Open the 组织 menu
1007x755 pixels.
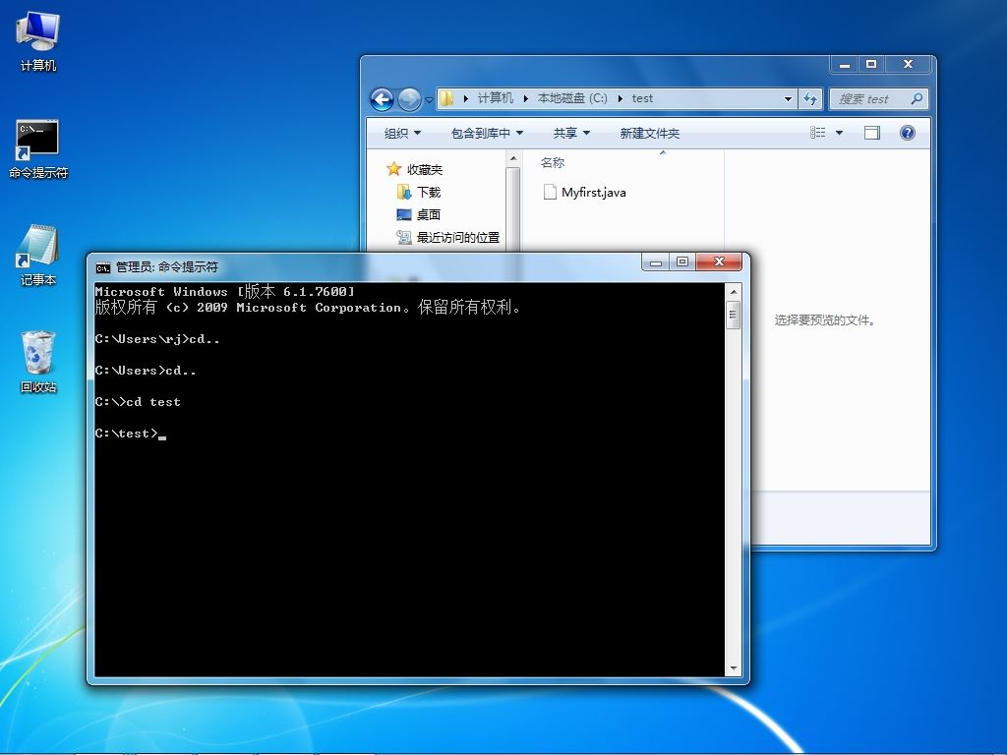[x=402, y=133]
